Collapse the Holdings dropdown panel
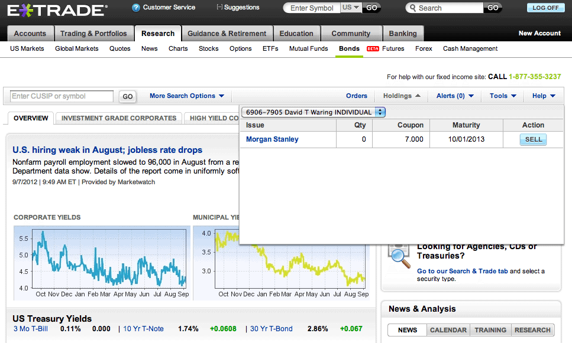572x343 pixels. (x=402, y=96)
